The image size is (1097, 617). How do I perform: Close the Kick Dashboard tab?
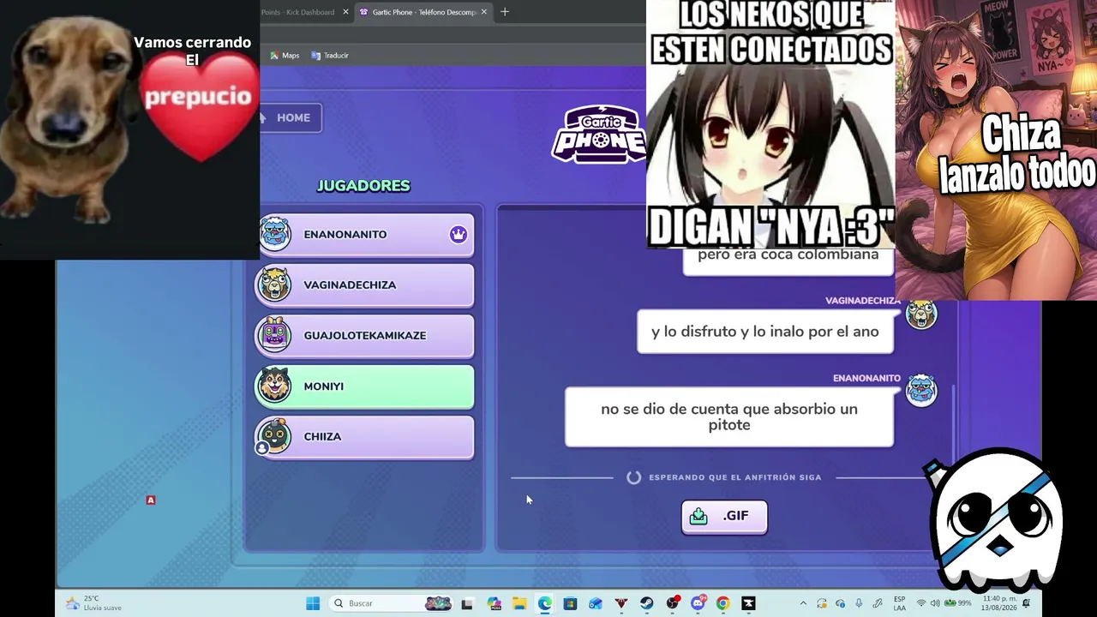pyautogui.click(x=346, y=12)
